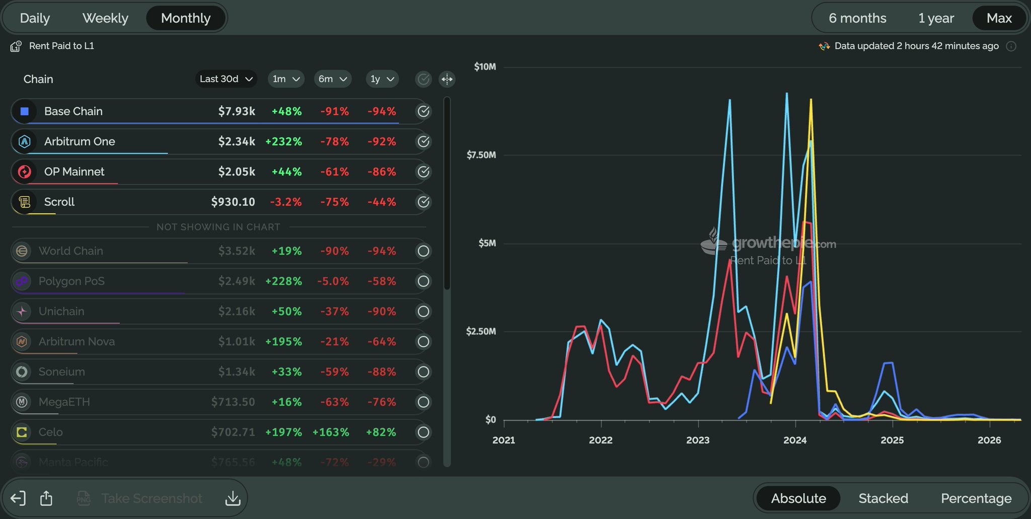Deselect OP Mainnet from the chart

point(424,172)
